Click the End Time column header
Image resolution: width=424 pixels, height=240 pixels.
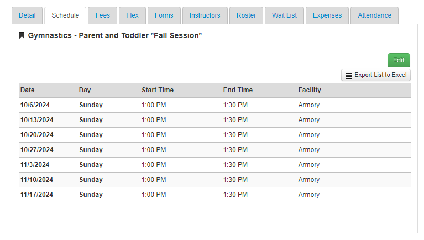238,90
